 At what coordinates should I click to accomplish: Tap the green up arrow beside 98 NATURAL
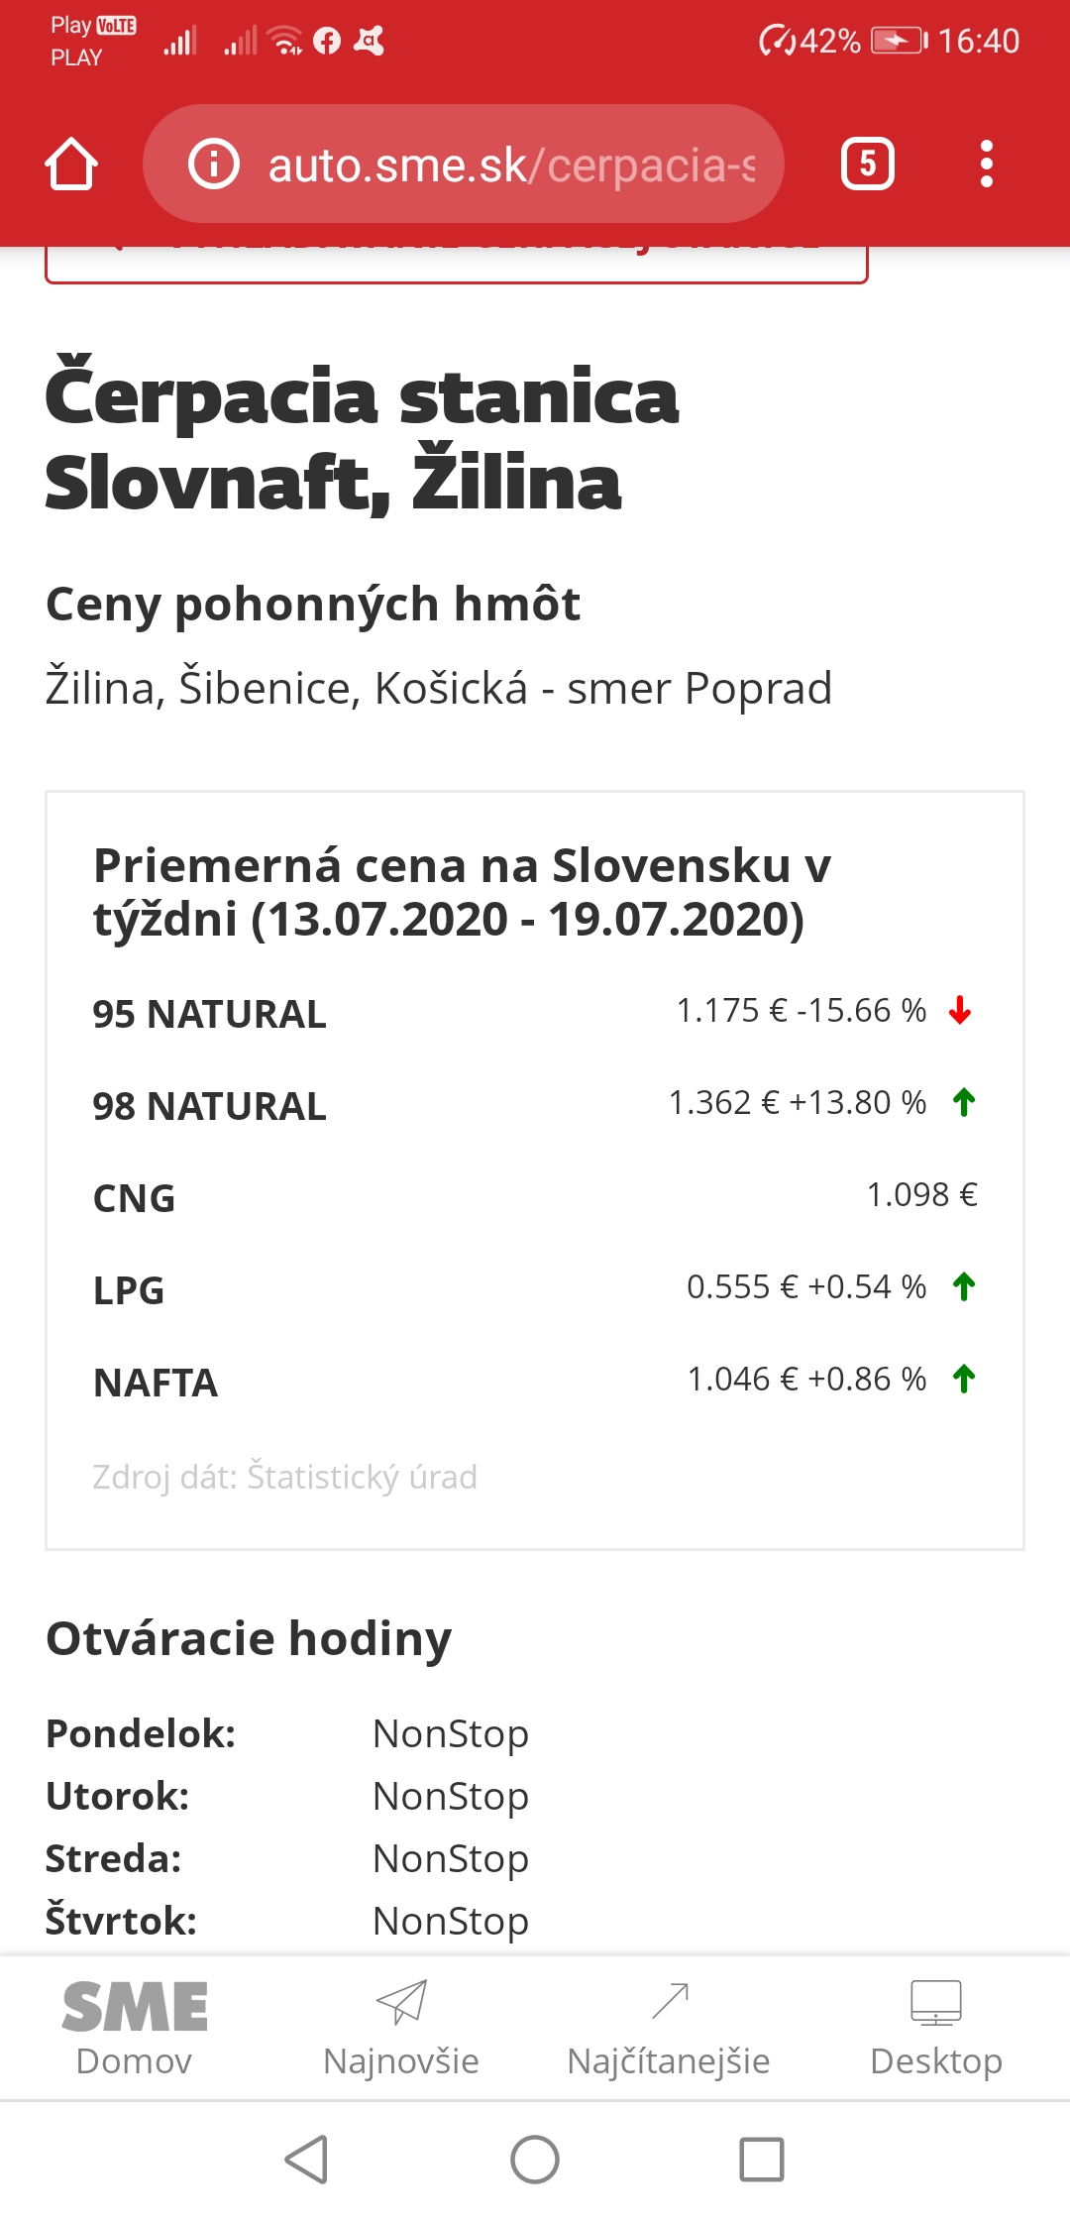pyautogui.click(x=964, y=1102)
